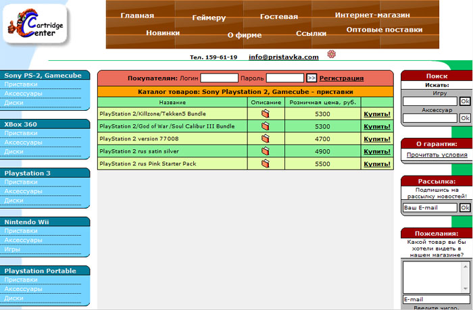Click the Логин input field

(x=219, y=78)
